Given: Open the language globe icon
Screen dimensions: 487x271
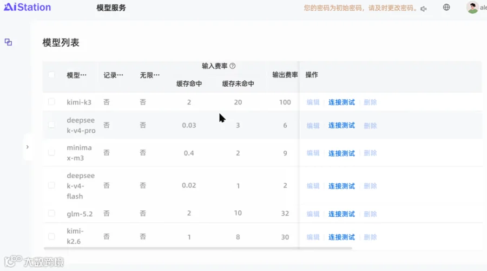Looking at the screenshot, I should coord(446,7).
